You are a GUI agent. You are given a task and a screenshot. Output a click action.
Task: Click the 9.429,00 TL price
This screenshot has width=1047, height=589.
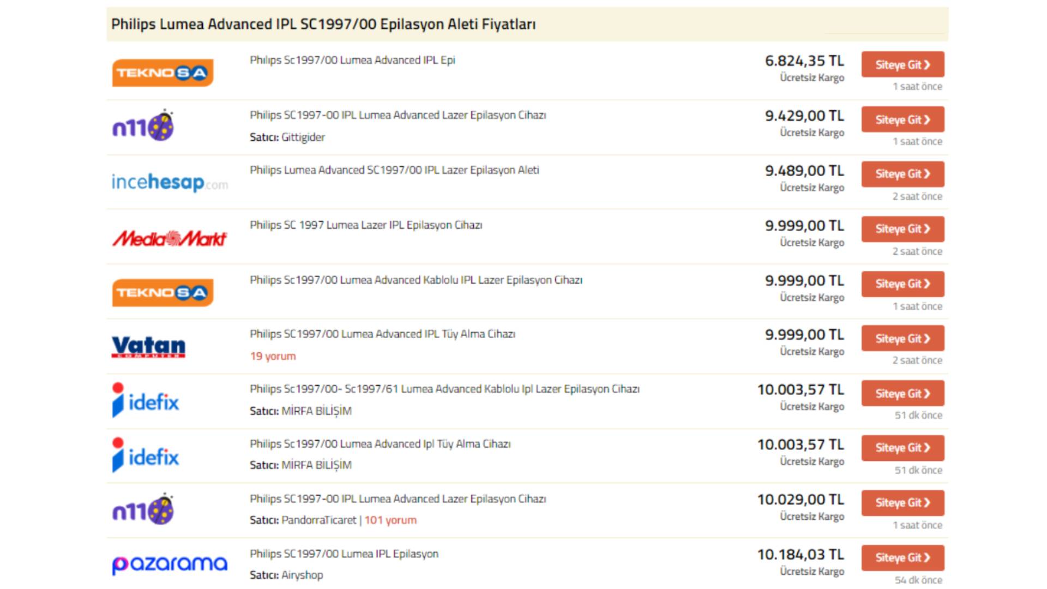point(804,116)
